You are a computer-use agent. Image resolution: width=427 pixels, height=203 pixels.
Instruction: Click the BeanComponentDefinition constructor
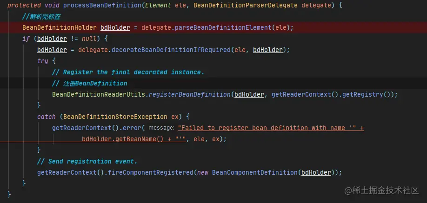click(255, 172)
